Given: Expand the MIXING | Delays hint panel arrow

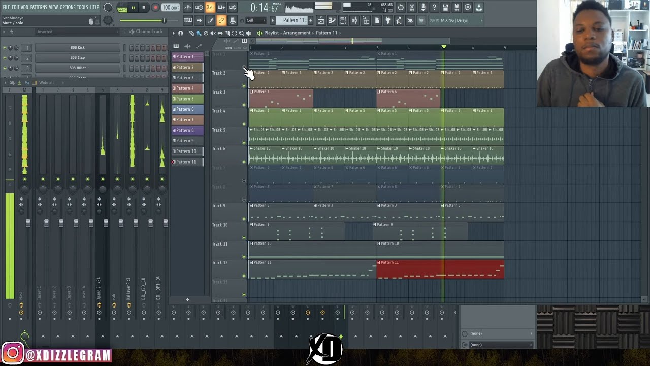Looking at the screenshot, I should (x=481, y=20).
